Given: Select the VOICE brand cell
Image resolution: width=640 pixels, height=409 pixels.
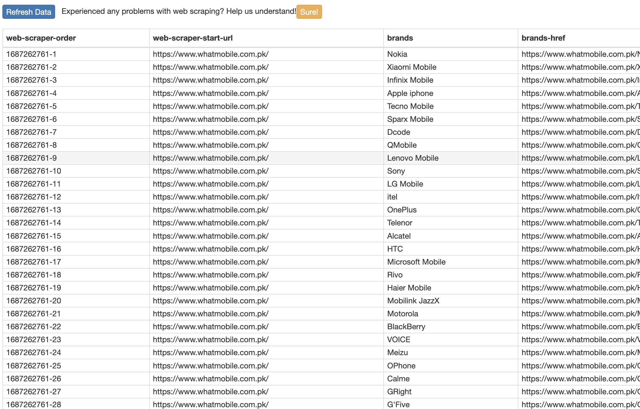Looking at the screenshot, I should coord(451,340).
